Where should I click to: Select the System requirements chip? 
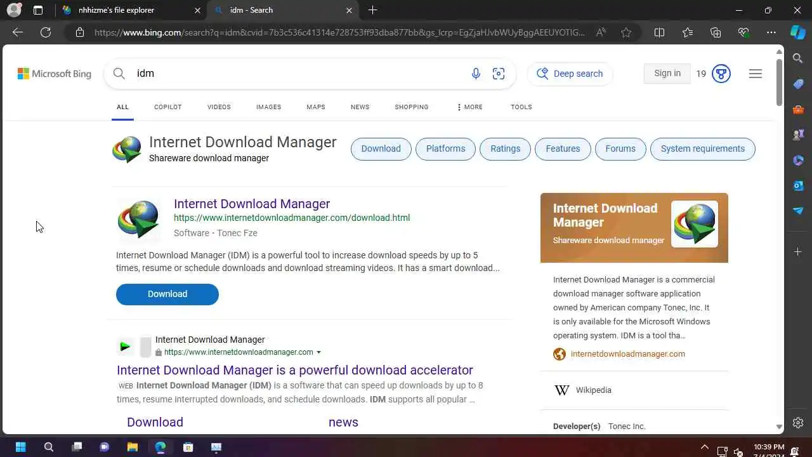pyautogui.click(x=703, y=149)
